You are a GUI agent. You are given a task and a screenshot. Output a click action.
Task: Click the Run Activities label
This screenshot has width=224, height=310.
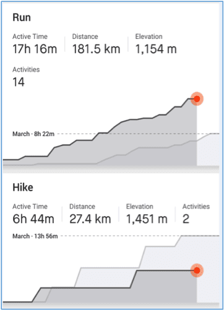tap(26, 69)
